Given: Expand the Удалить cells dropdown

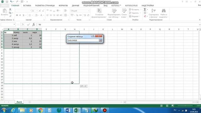Looking at the screenshot, I should (x=140, y=13).
